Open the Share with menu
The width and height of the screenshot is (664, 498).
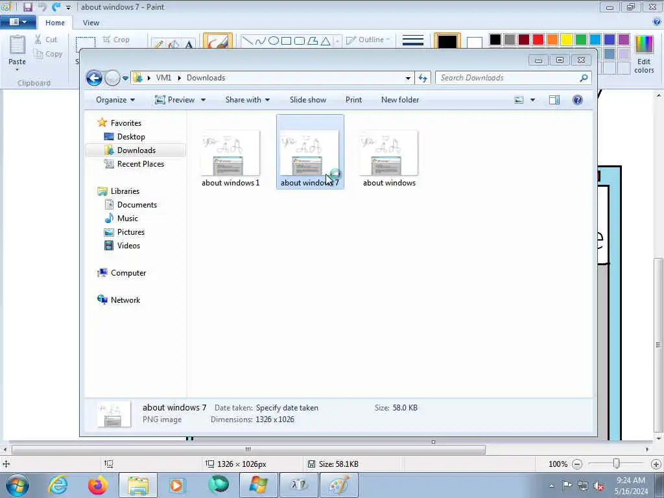click(x=248, y=100)
